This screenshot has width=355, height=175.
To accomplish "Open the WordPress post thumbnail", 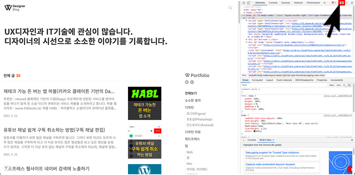I will tap(145, 169).
